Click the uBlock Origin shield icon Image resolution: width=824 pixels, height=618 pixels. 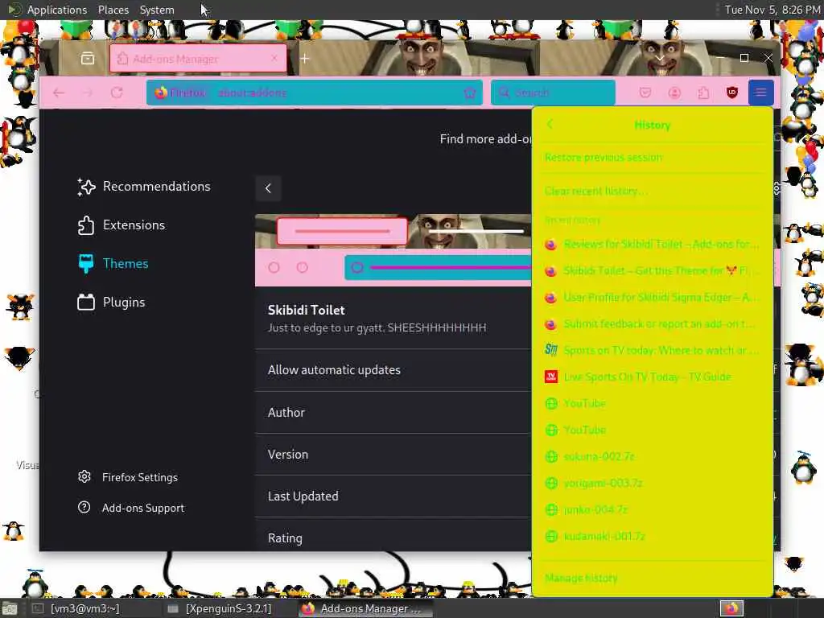[x=732, y=93]
